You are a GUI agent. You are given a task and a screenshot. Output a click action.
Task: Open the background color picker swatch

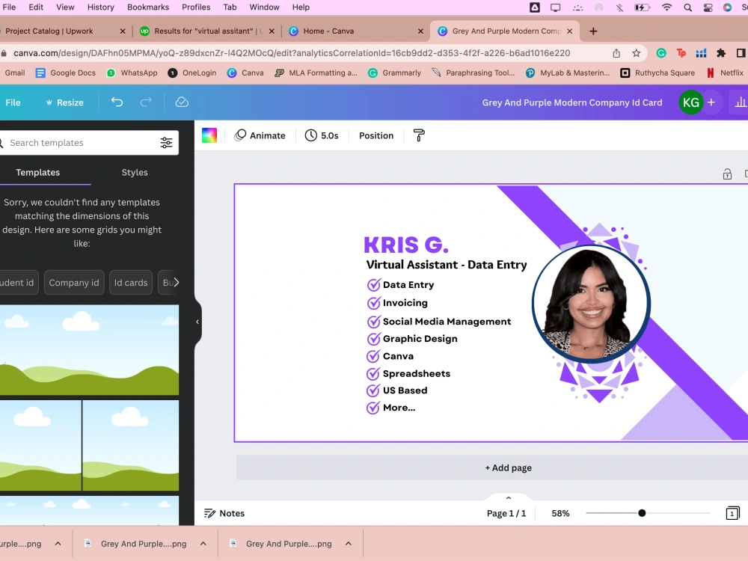coord(209,135)
